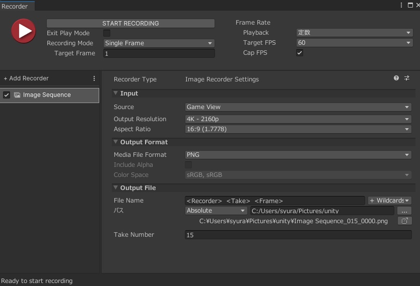Reveal the output file location icon

[x=404, y=221]
